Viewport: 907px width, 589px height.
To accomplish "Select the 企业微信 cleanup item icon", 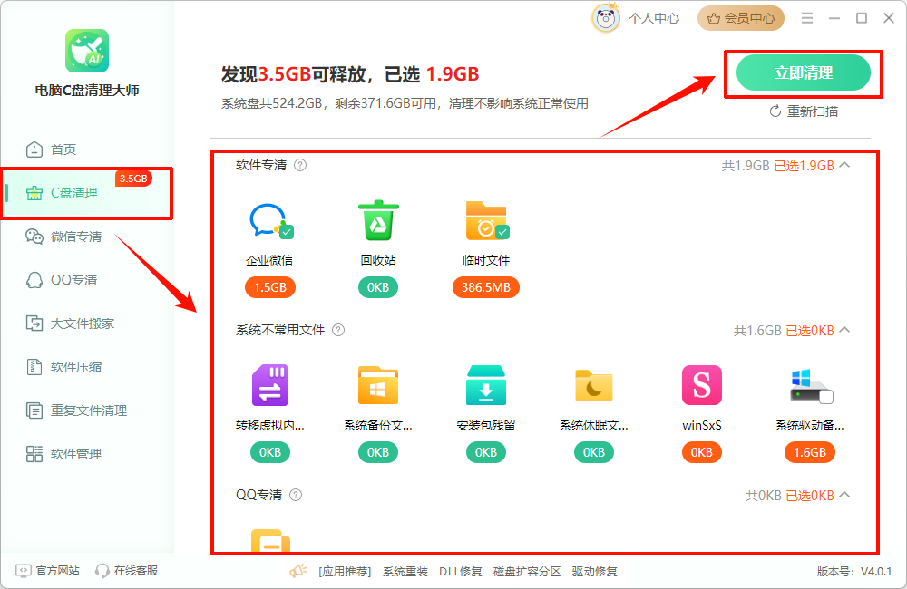I will click(269, 219).
